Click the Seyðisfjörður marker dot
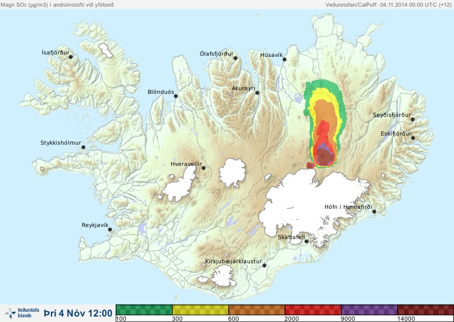The image size is (454, 322). (x=413, y=119)
